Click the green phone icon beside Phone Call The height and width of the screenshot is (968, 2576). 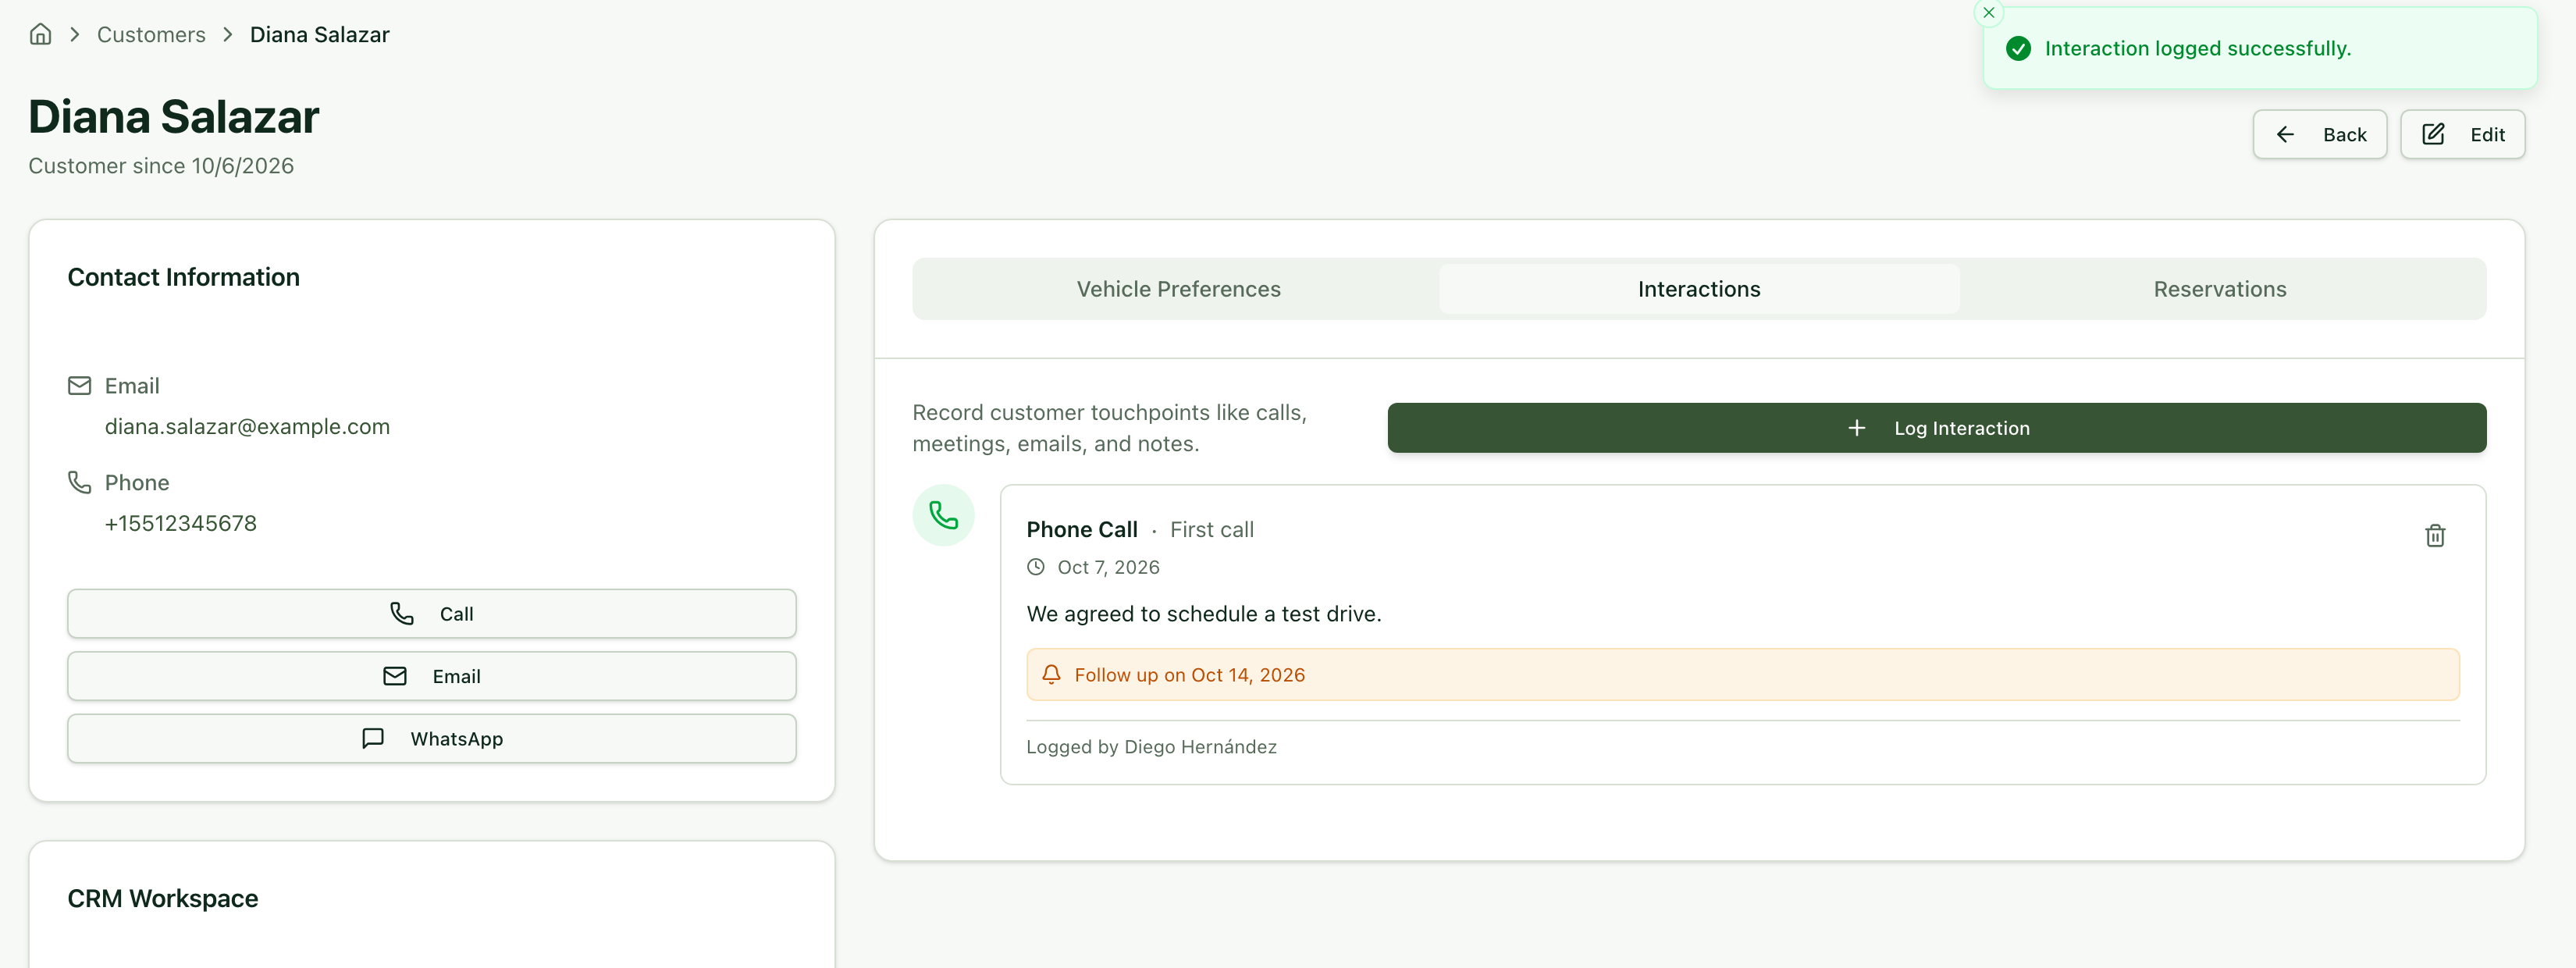click(x=943, y=516)
